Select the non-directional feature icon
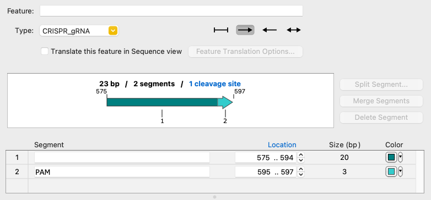The image size is (431, 200). pos(221,30)
